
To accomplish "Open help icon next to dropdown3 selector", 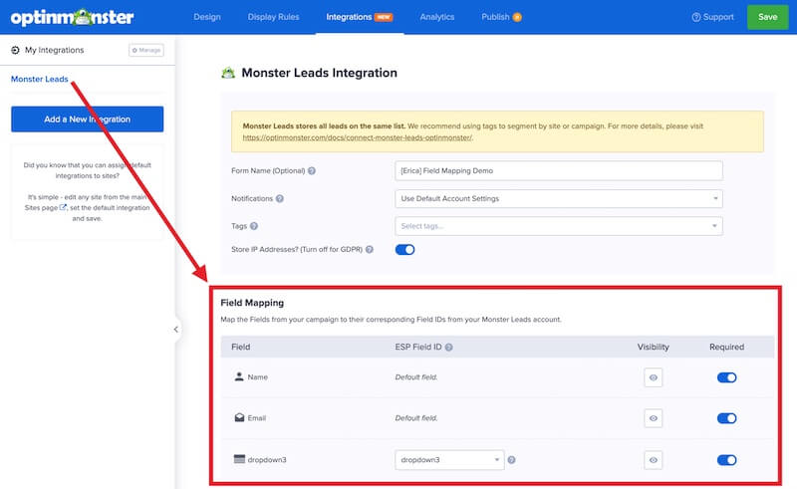I will click(511, 460).
